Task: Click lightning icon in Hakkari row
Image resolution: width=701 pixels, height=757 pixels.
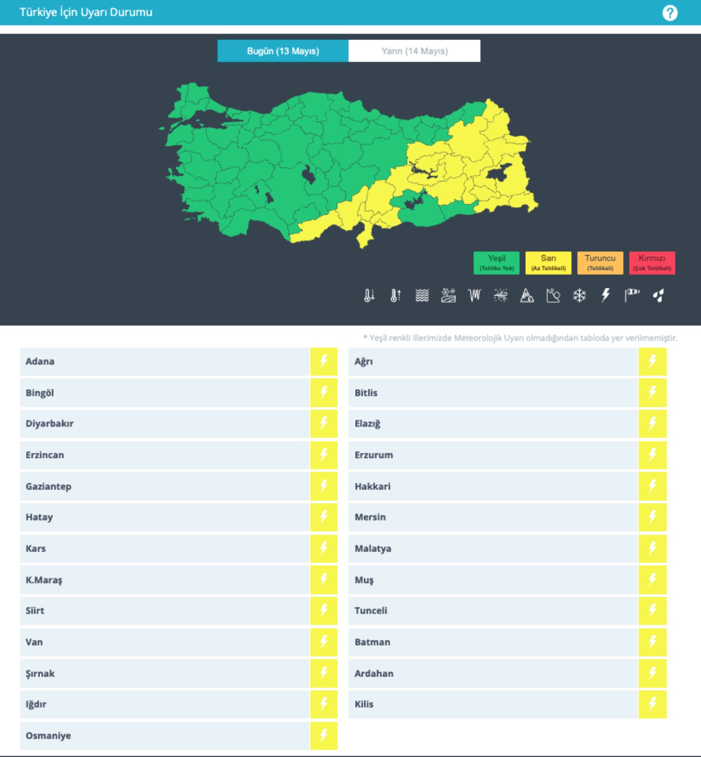Action: pos(652,486)
